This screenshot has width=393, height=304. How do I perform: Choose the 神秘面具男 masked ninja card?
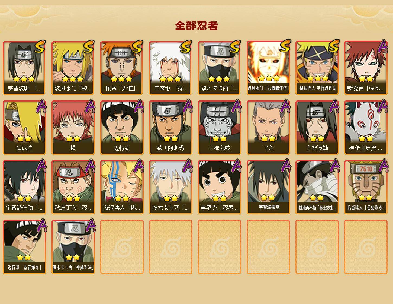pos(366,128)
